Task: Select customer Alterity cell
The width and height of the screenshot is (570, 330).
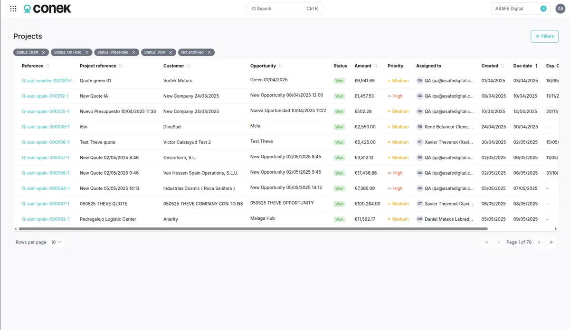Action: coord(171,219)
